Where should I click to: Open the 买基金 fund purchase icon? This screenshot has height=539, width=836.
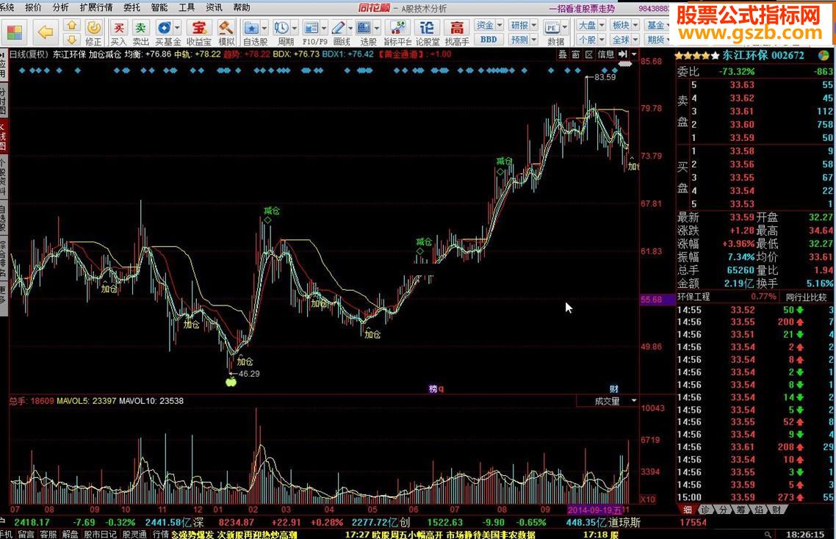[165, 28]
